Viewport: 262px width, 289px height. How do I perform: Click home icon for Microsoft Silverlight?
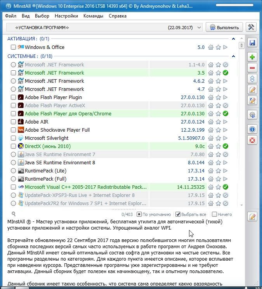pyautogui.click(x=211, y=138)
